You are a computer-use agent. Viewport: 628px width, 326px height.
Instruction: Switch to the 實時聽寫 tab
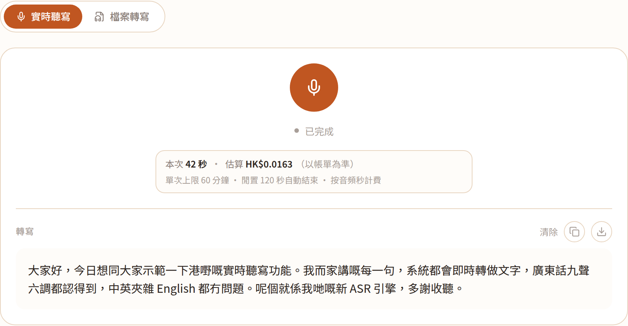(x=43, y=17)
